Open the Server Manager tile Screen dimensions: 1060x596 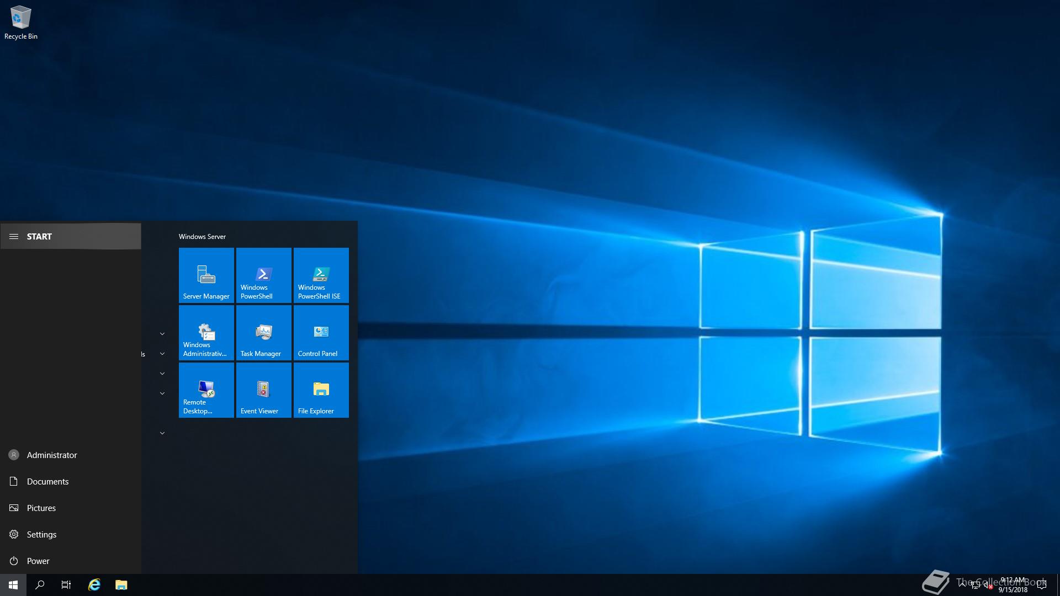click(x=206, y=275)
